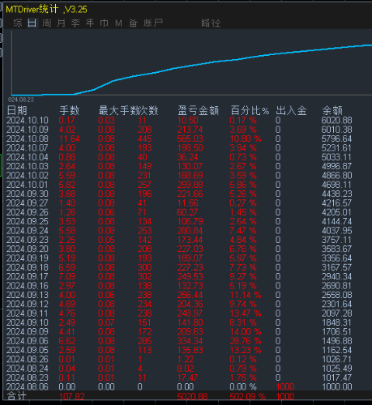372x405 pixels.
Task: Switch to the 月 monthly tab
Action: point(61,23)
